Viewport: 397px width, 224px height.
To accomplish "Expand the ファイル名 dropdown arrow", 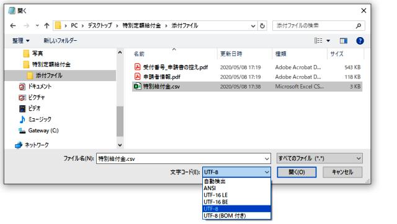I will tap(267, 158).
